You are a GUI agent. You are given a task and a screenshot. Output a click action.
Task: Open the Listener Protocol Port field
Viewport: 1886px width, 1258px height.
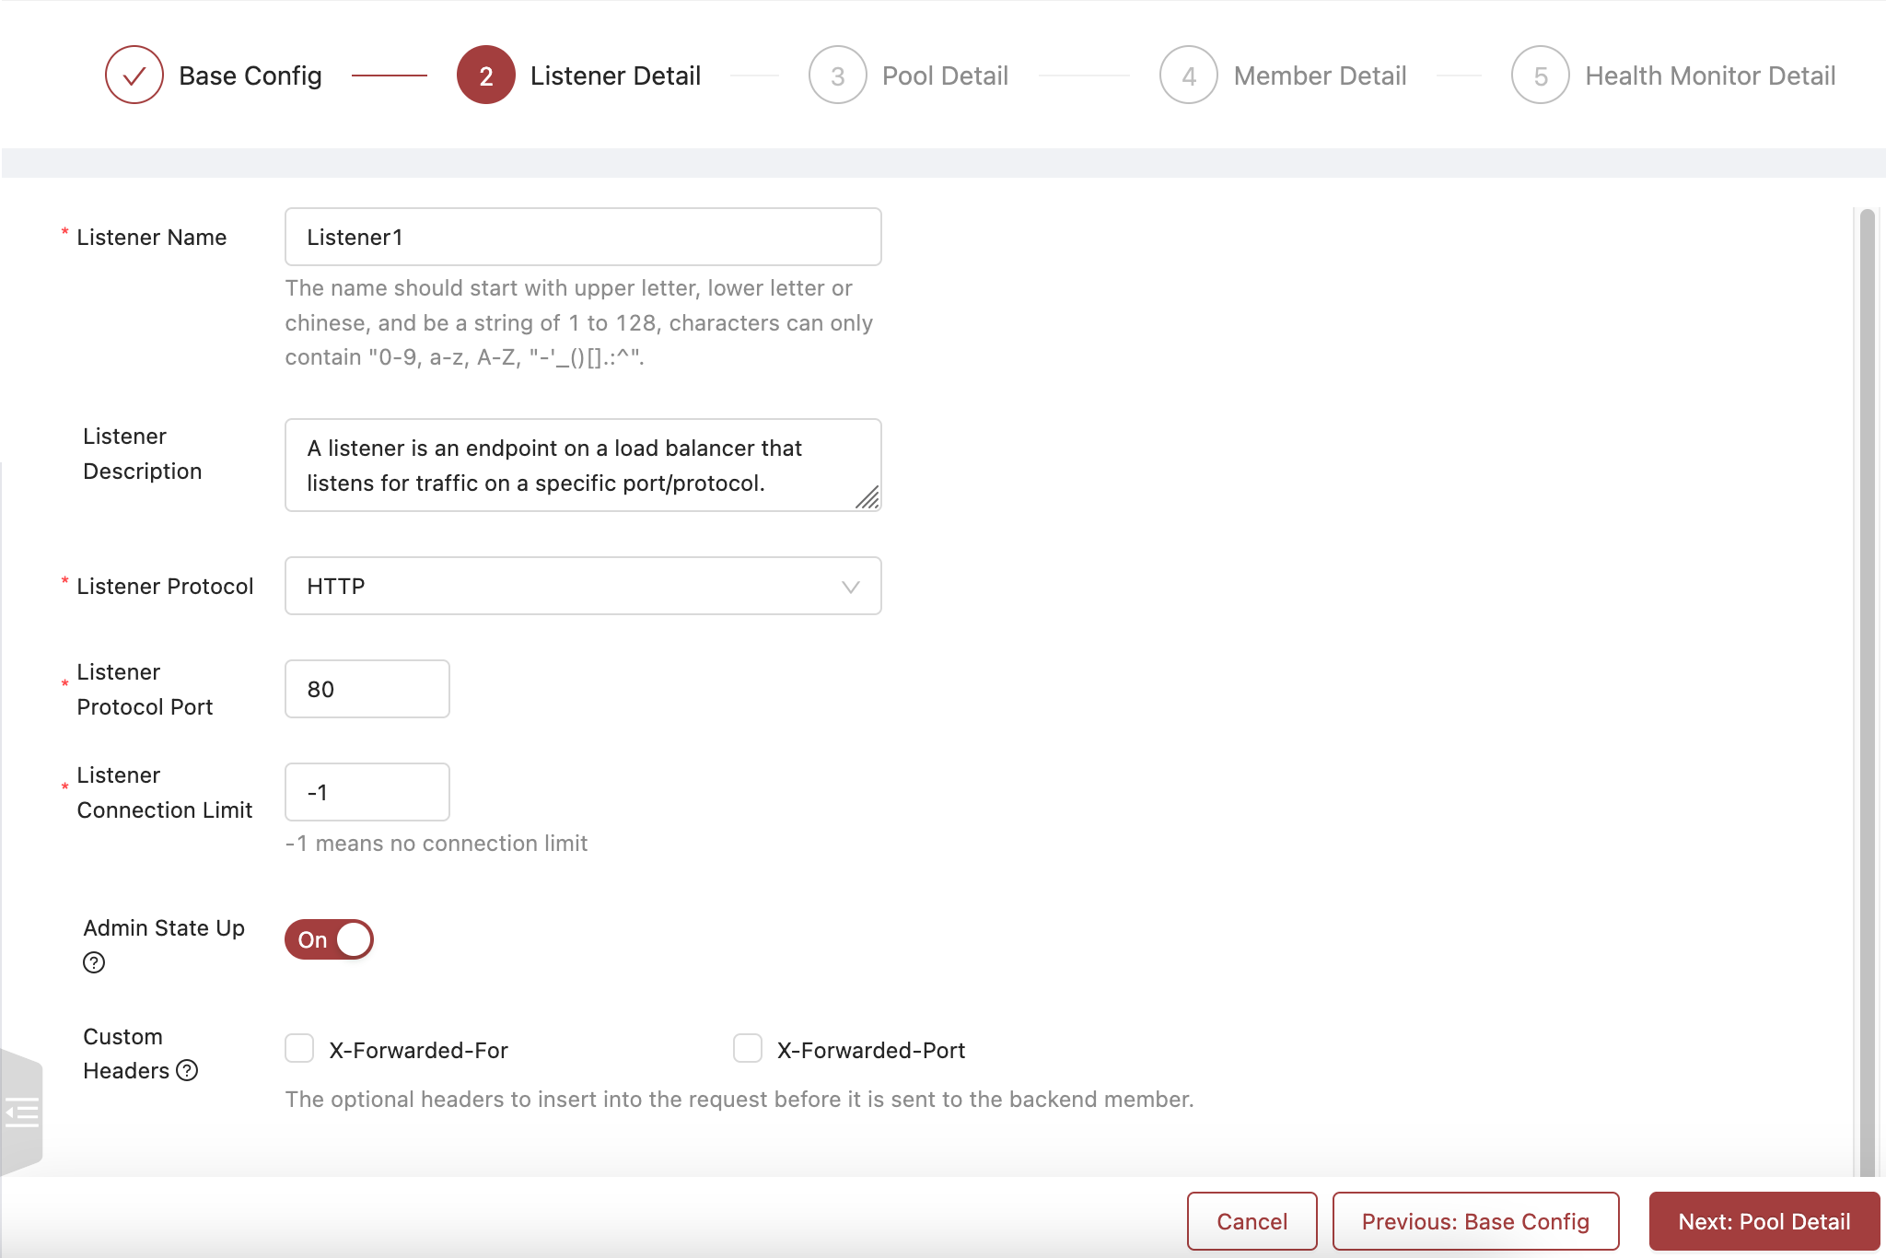(x=367, y=690)
